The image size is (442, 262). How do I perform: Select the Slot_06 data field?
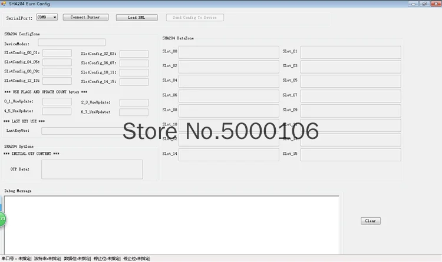point(229,96)
